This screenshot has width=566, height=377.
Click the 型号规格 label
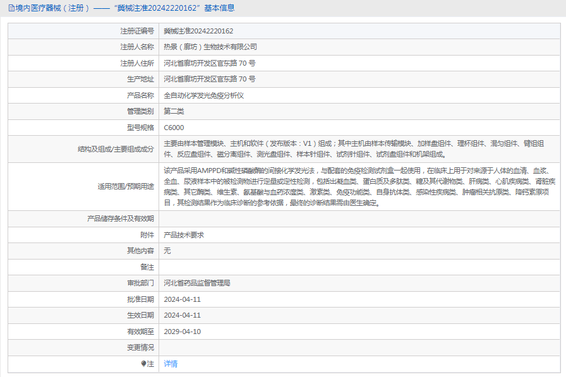140,128
